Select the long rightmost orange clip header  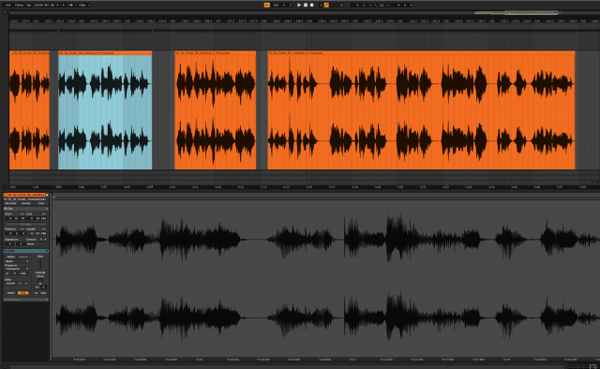coord(421,52)
